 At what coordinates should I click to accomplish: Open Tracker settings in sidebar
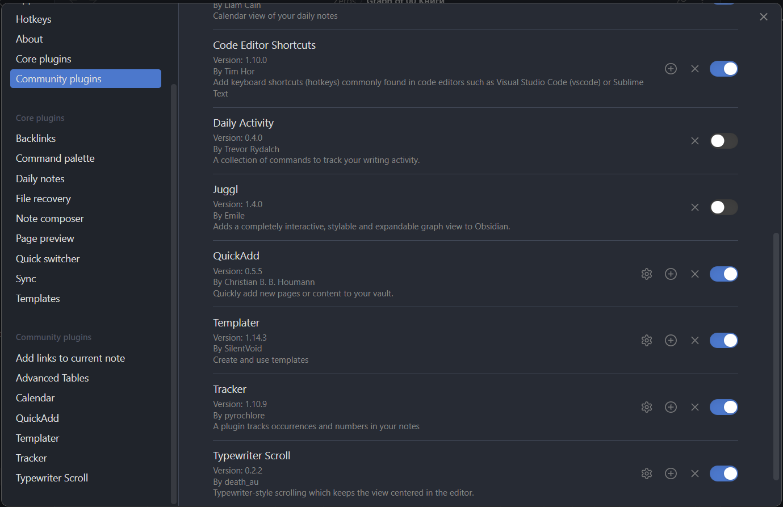click(86, 458)
